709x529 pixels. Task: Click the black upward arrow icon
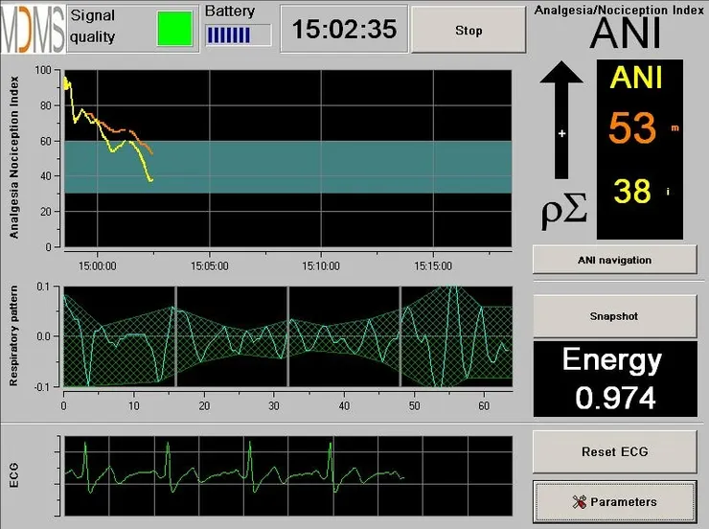coord(561,120)
